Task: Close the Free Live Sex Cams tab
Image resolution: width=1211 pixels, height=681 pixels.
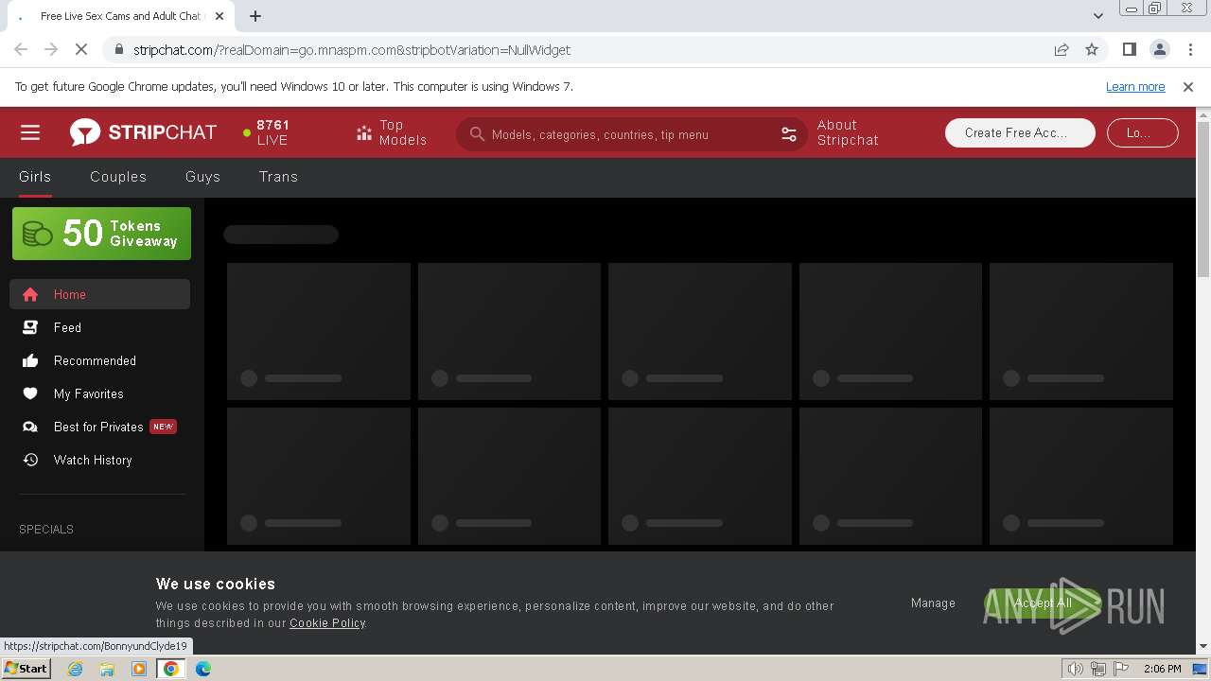Action: click(219, 16)
